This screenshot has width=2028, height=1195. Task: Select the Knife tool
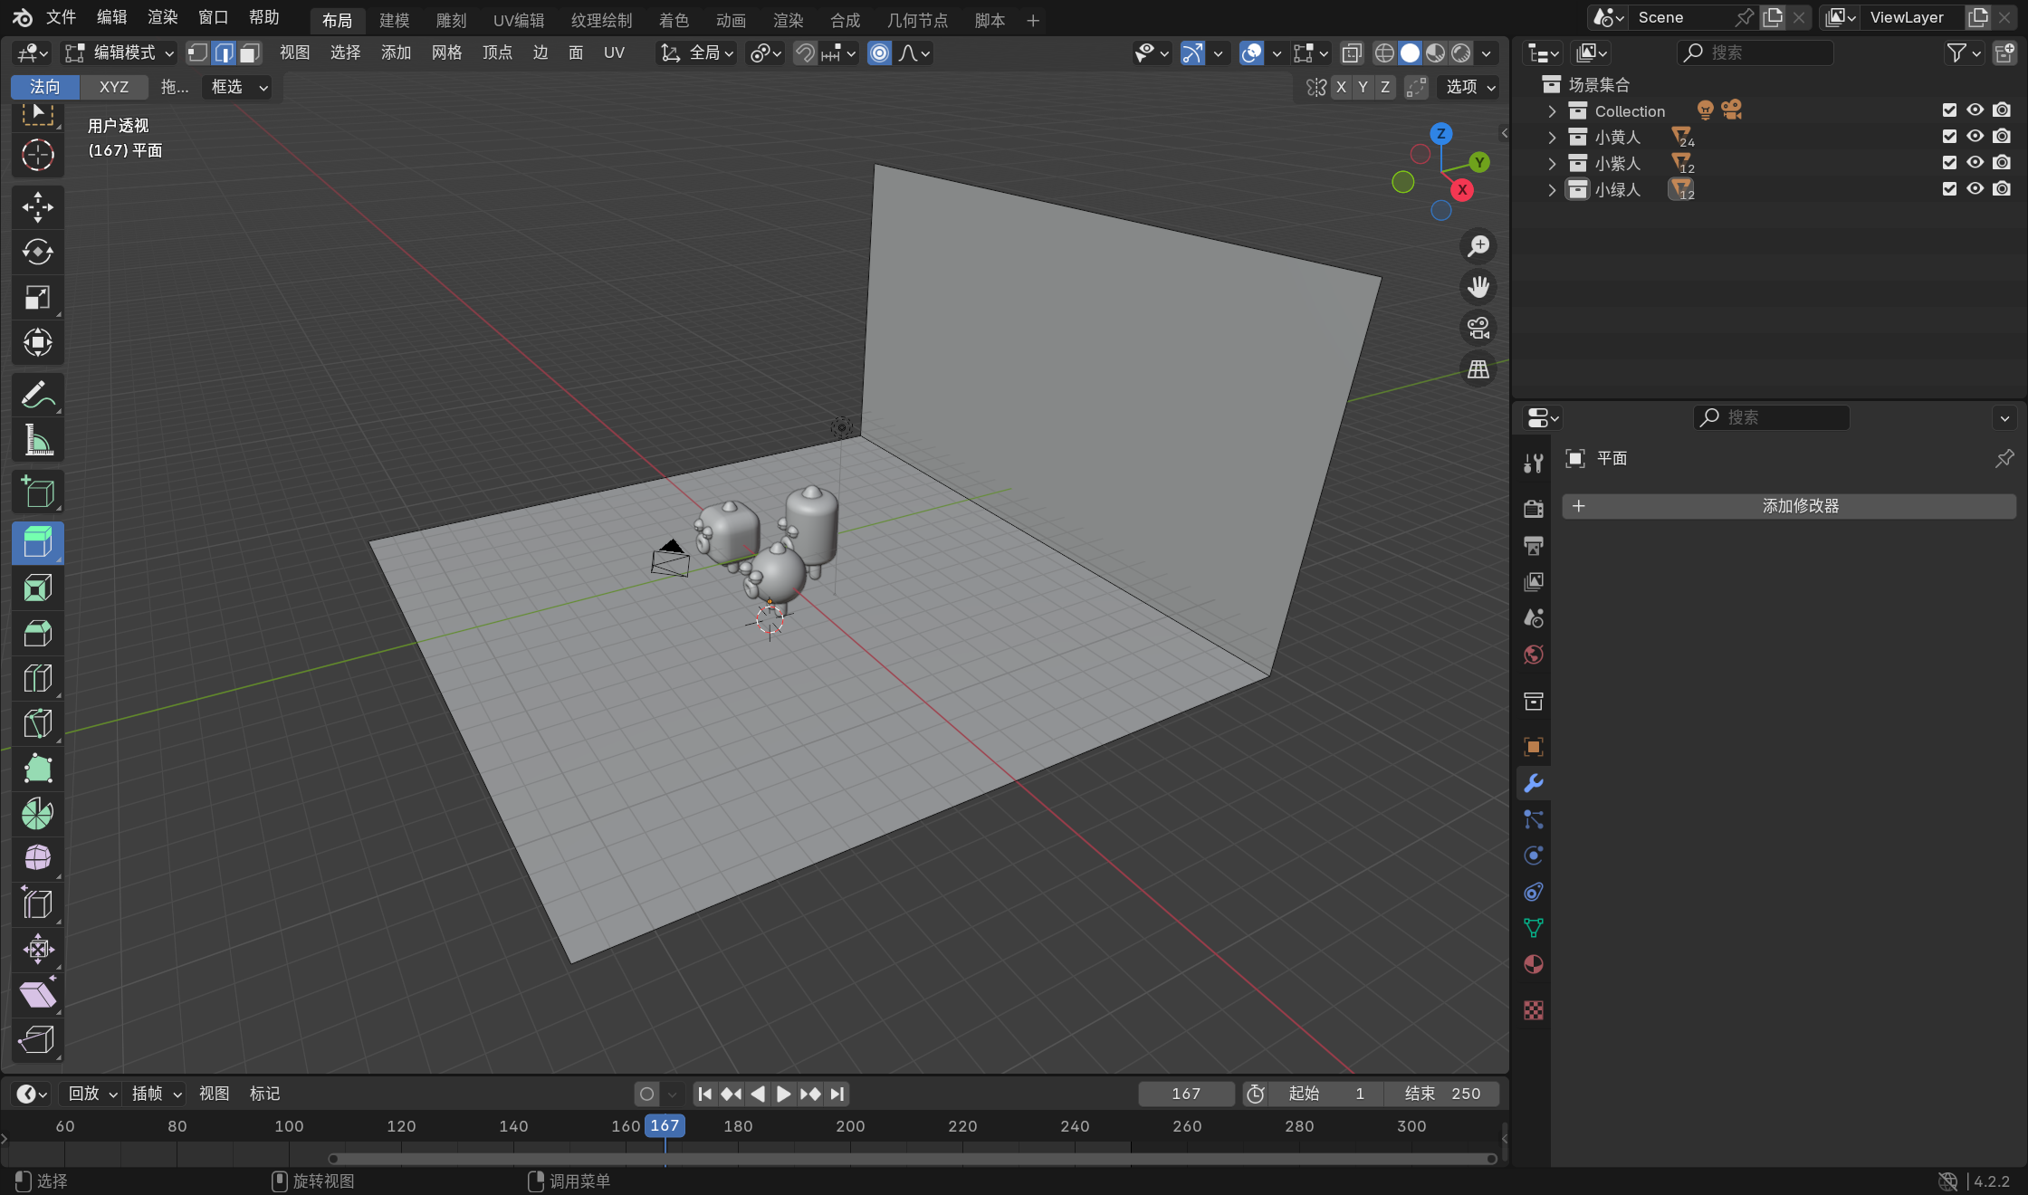tap(37, 723)
